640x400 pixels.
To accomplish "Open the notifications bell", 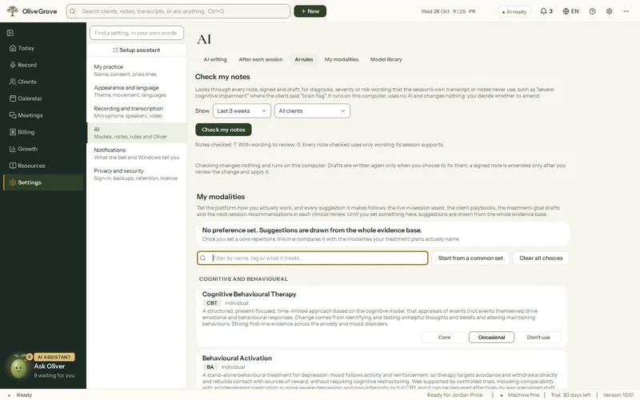I will [546, 11].
